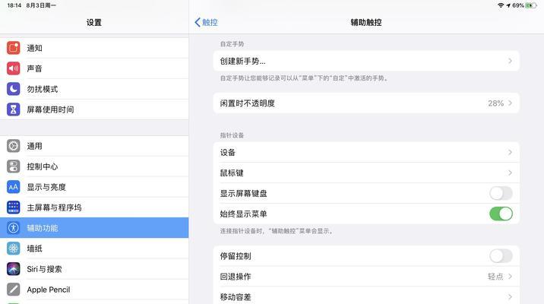Tap 指针设备 section header

pos(232,135)
